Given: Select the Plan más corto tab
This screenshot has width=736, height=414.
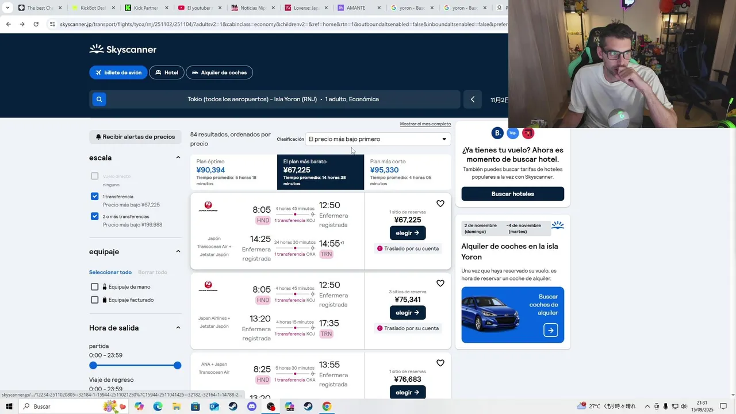Looking at the screenshot, I should click(407, 172).
